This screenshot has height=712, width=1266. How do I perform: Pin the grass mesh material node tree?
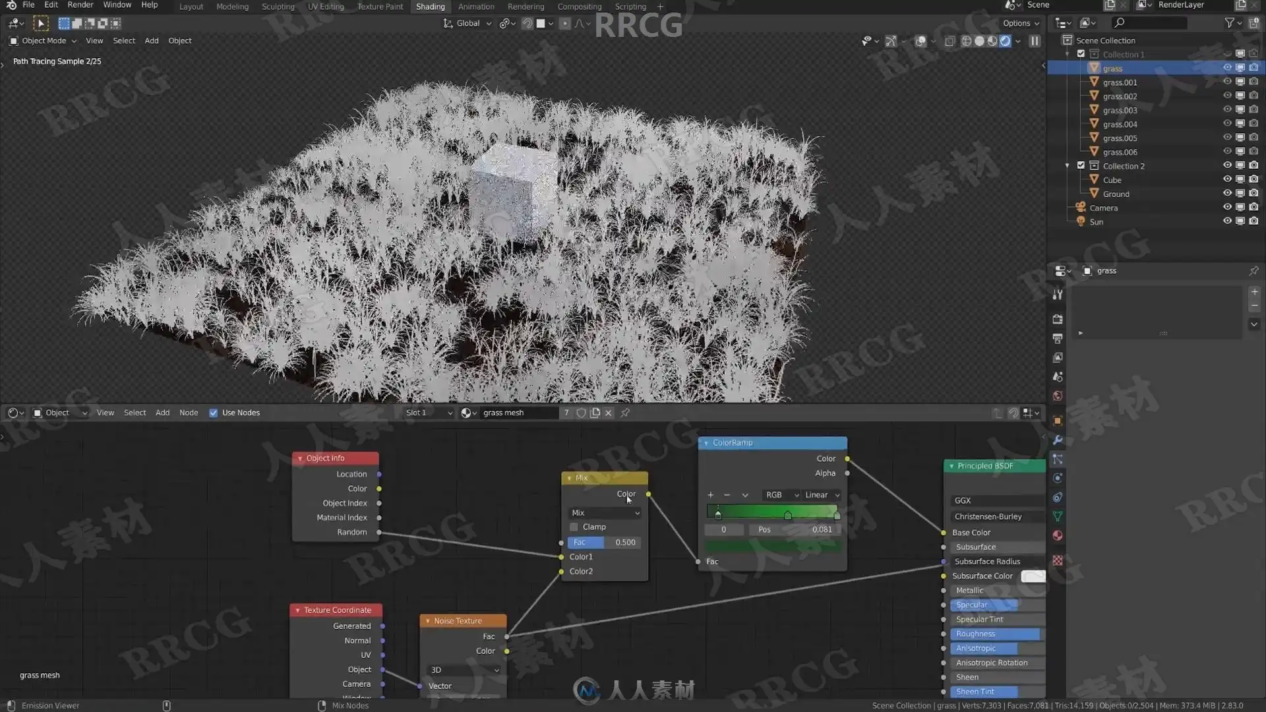[625, 413]
